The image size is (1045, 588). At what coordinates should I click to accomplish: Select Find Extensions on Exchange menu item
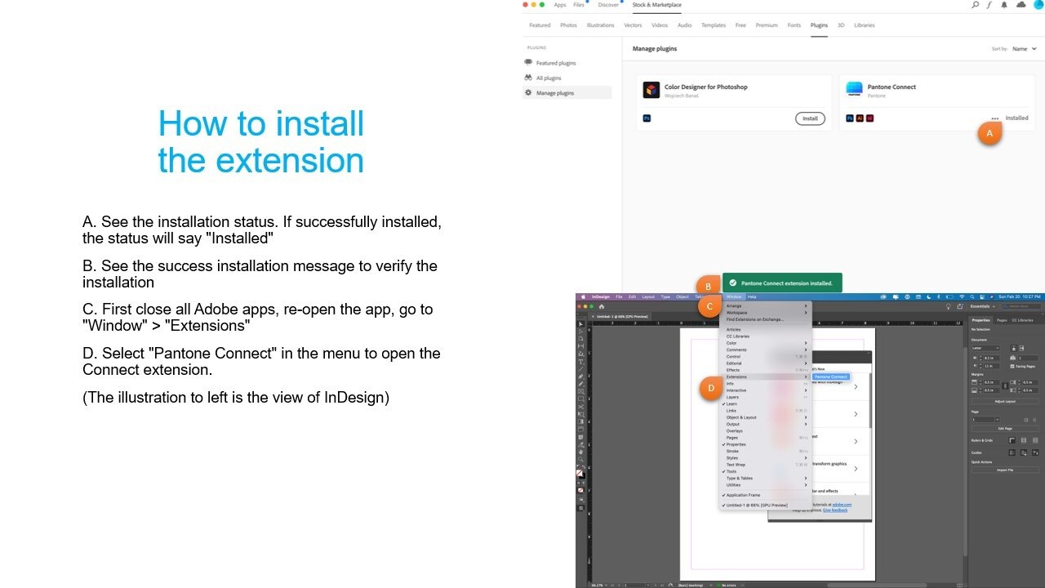click(756, 319)
